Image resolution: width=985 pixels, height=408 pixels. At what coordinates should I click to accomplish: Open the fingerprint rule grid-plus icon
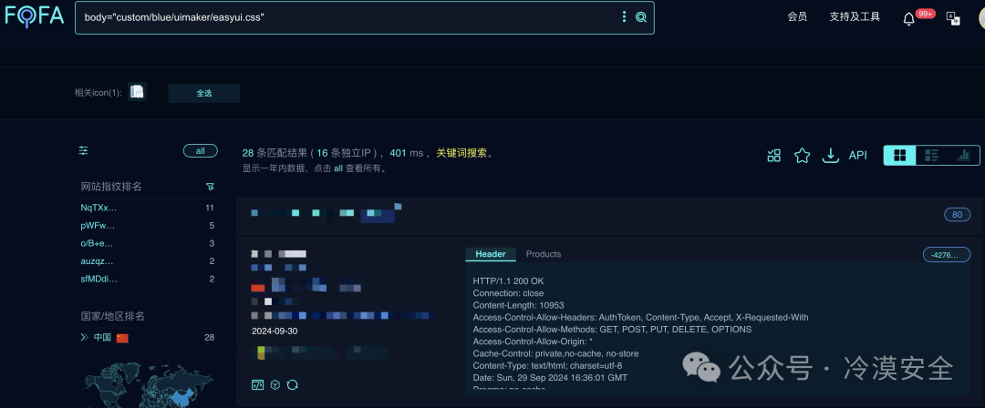tap(774, 156)
